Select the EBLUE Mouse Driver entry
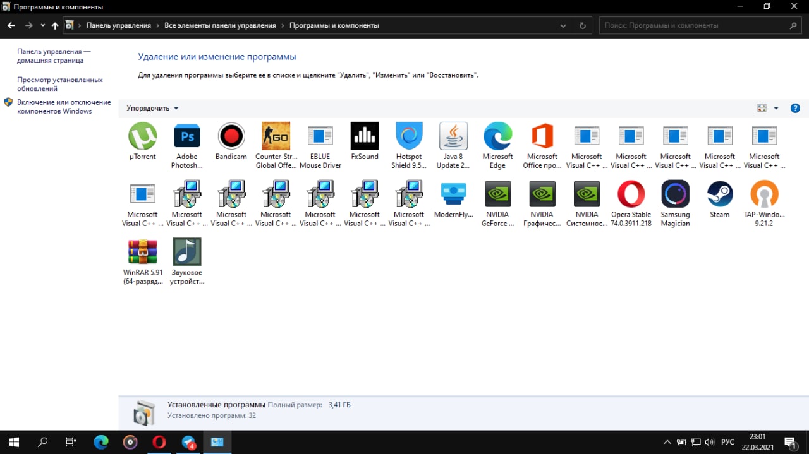 (x=320, y=146)
